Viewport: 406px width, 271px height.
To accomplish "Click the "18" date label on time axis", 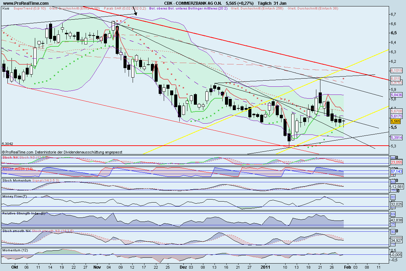I will [309, 267].
